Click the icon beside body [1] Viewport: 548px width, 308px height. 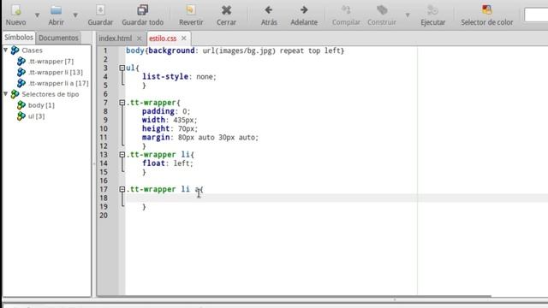(x=21, y=104)
